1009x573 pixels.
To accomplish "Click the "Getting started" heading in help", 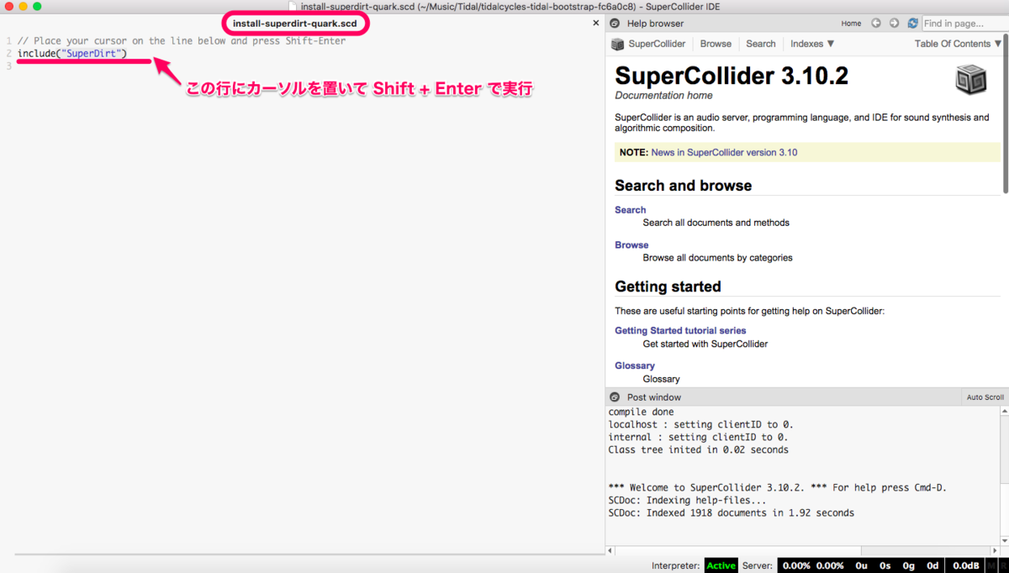I will point(668,286).
